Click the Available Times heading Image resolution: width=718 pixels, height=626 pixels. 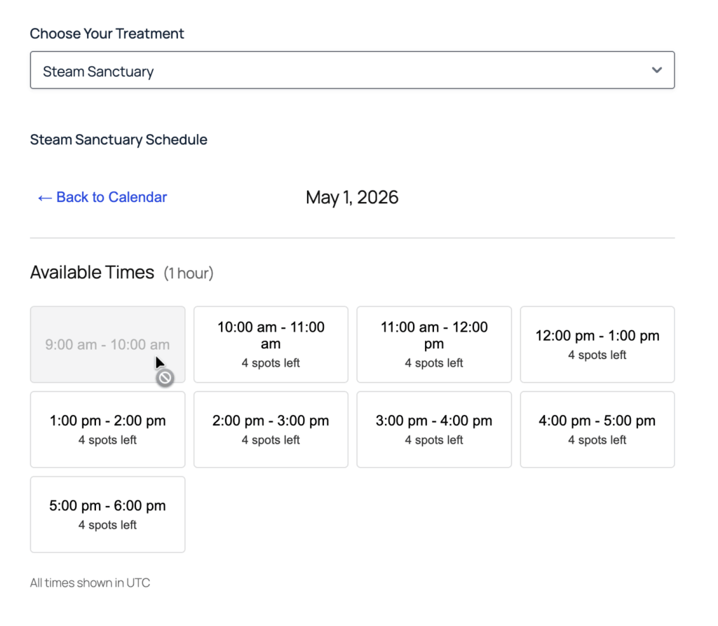click(x=92, y=273)
